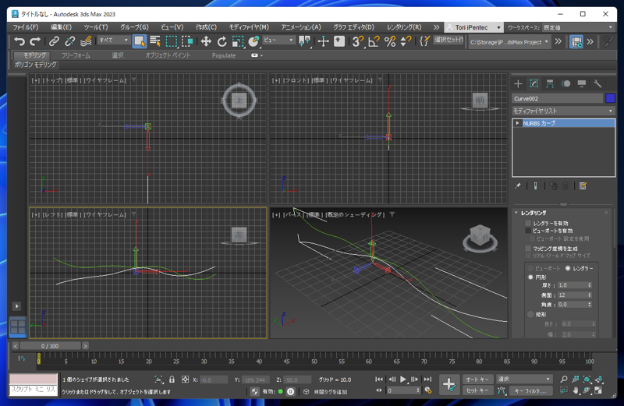
Task: Click the 0 / 100 time slider
Action: pos(50,346)
